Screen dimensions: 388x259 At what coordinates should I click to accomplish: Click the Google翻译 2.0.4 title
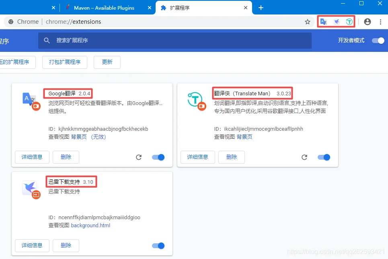[69, 94]
